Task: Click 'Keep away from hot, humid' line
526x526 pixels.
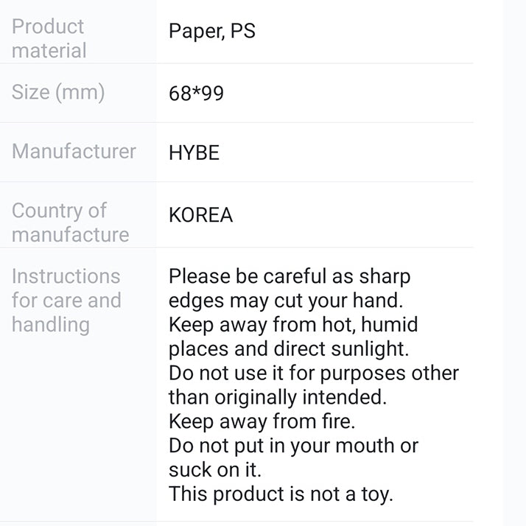Action: [x=293, y=324]
